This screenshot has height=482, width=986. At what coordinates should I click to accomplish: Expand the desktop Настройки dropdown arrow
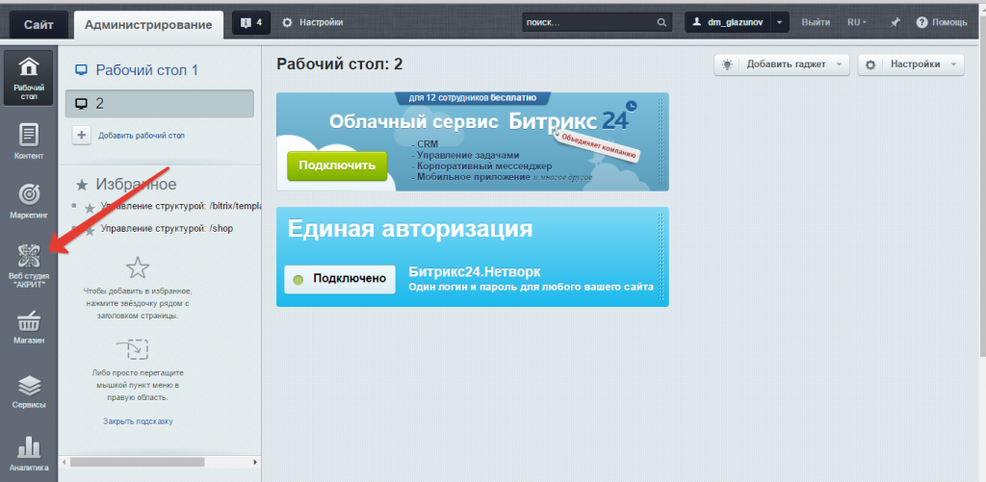coord(953,64)
